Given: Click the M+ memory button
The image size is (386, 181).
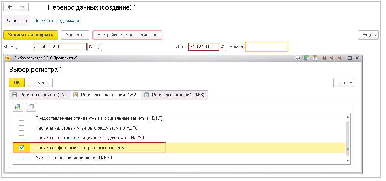Looking at the screenshot, I should pos(332,58).
